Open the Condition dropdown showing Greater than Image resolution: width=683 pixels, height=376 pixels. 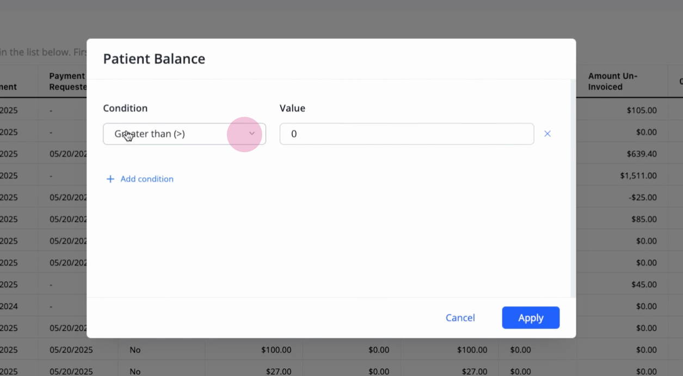click(x=184, y=134)
